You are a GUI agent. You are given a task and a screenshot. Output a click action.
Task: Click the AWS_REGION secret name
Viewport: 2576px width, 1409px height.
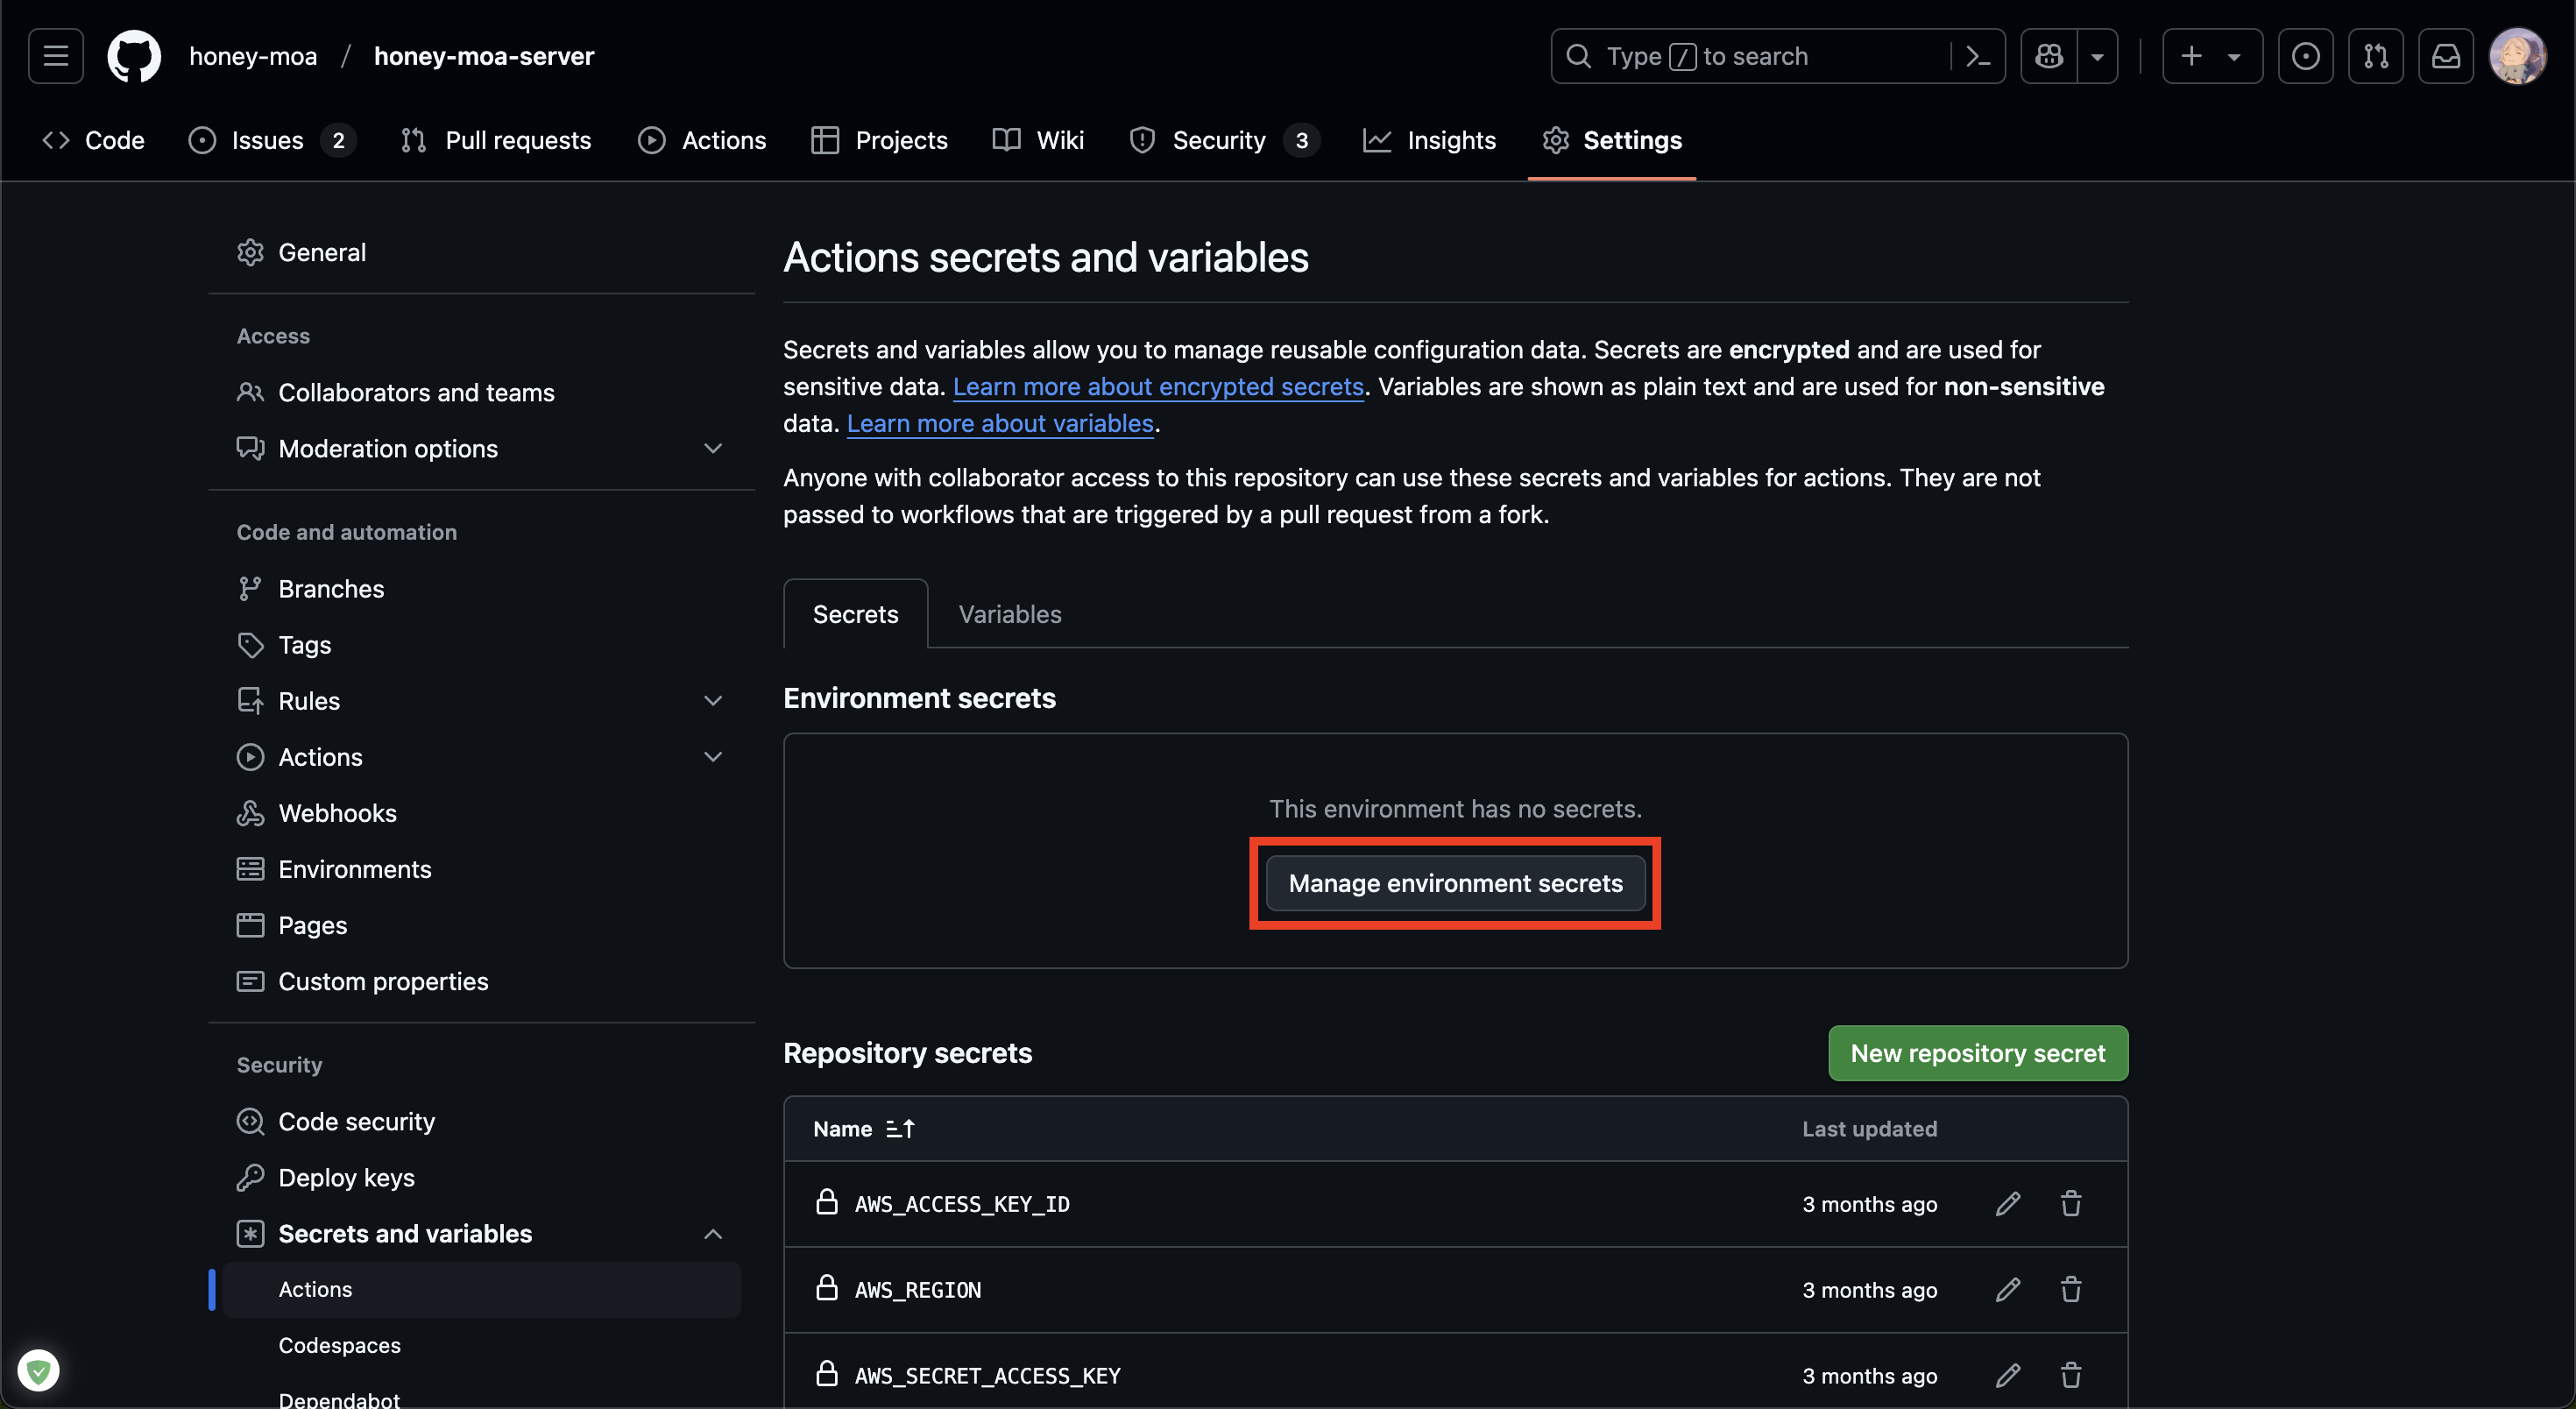pyautogui.click(x=917, y=1290)
